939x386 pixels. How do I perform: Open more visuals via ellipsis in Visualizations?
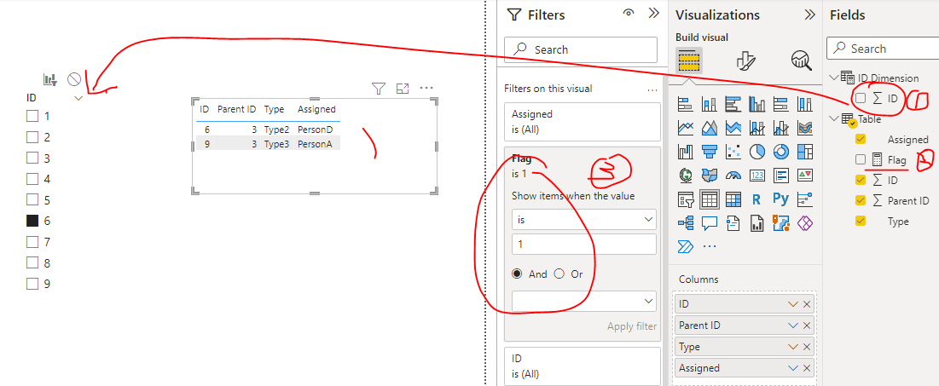[x=710, y=246]
